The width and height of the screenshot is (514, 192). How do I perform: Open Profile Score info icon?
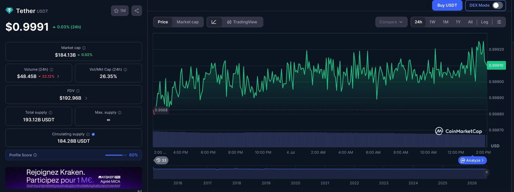pyautogui.click(x=35, y=155)
